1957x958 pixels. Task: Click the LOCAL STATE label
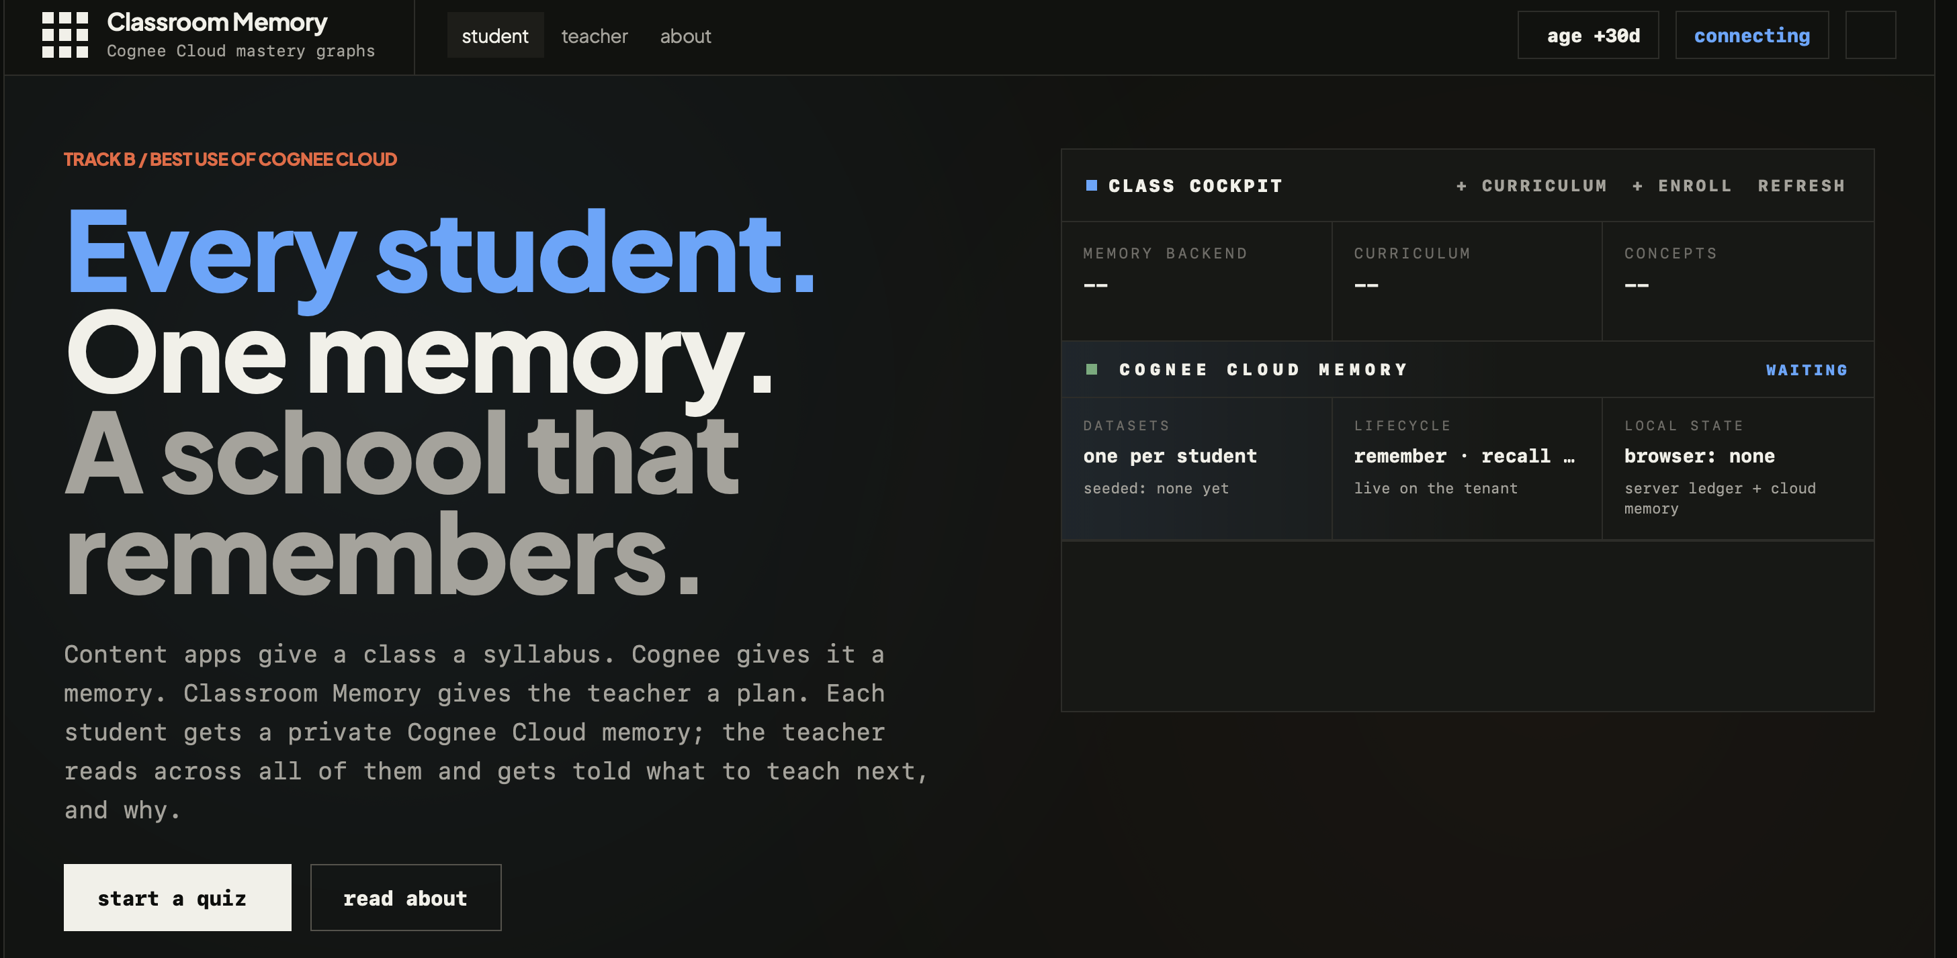1684,426
